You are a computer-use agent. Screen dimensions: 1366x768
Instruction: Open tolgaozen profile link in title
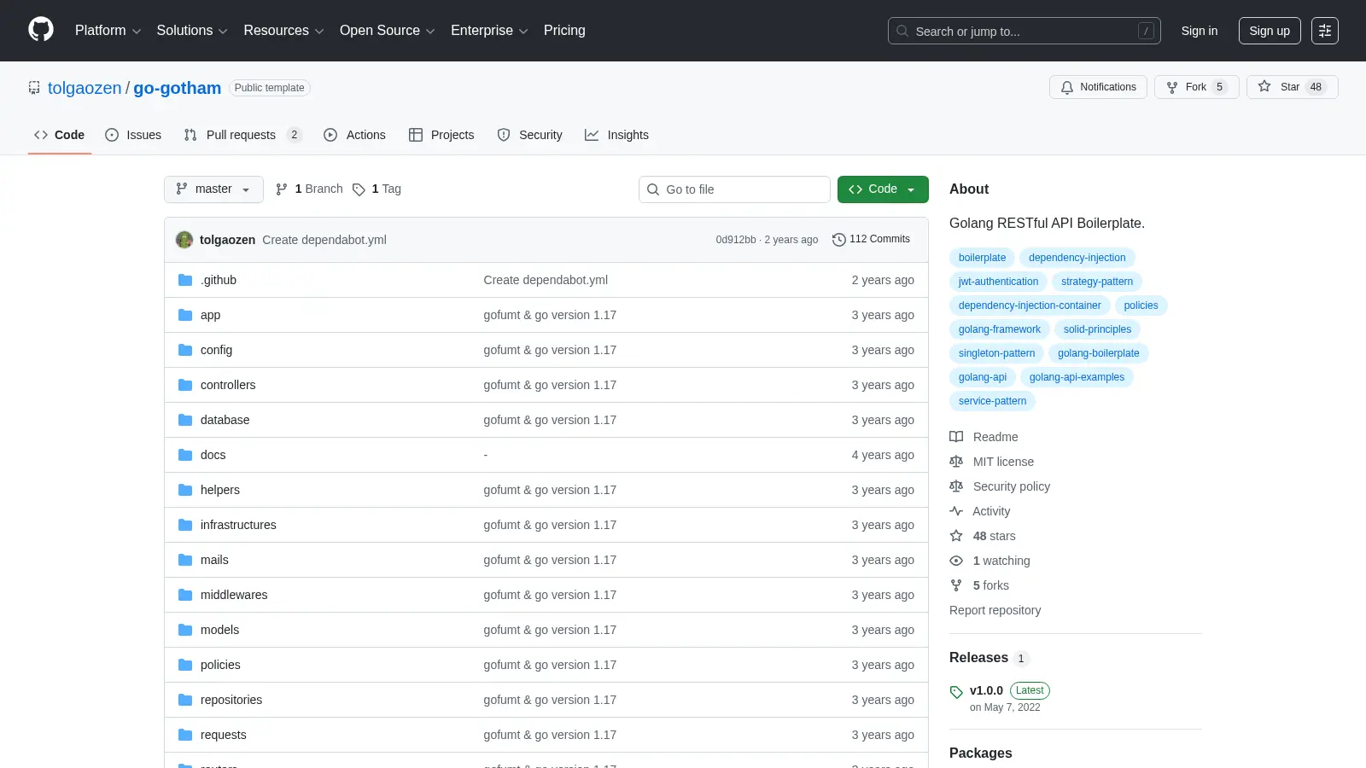pos(85,88)
